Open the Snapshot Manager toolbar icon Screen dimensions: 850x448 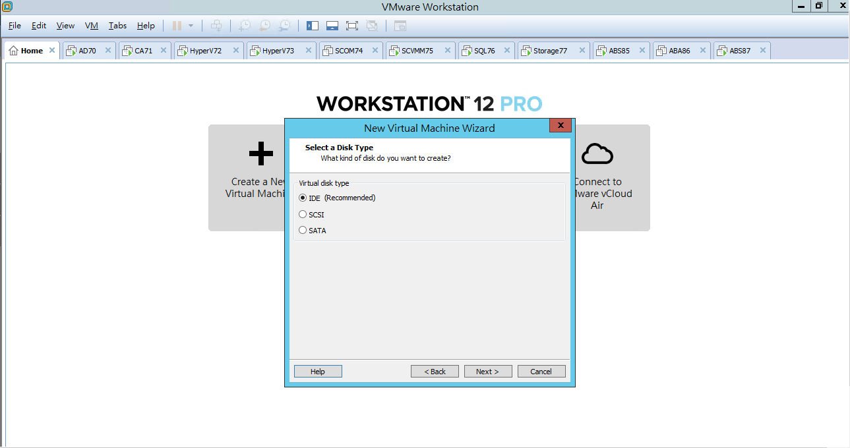[x=284, y=26]
